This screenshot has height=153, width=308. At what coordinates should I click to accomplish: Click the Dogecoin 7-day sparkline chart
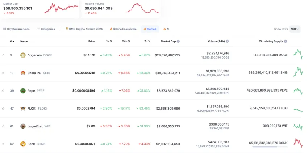(298, 55)
